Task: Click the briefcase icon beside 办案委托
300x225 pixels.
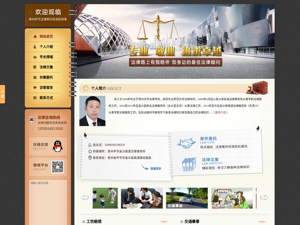Action: click(x=35, y=77)
